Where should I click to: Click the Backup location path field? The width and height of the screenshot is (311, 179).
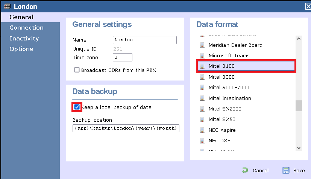[x=126, y=128]
